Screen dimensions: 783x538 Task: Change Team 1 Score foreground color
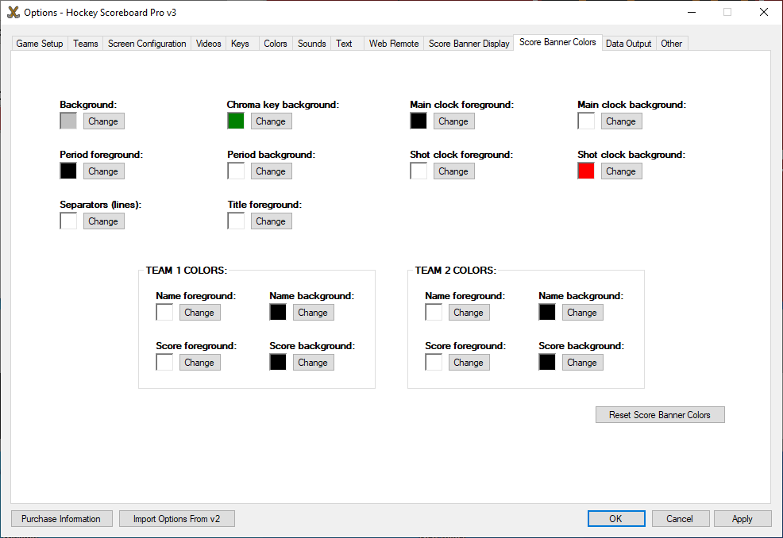tap(199, 363)
